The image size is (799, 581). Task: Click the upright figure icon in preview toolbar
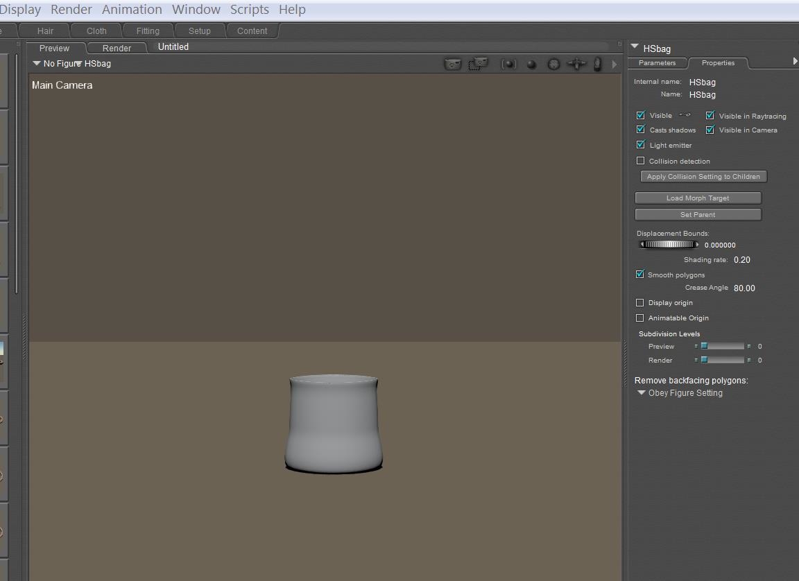point(598,64)
